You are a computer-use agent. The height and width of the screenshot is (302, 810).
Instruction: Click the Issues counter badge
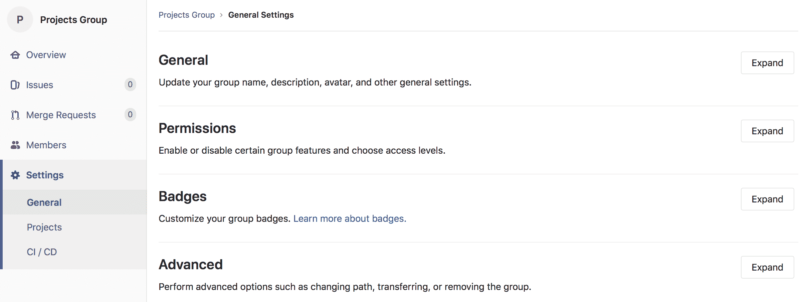click(130, 85)
